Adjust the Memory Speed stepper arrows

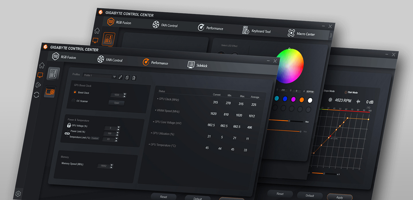(x=112, y=166)
